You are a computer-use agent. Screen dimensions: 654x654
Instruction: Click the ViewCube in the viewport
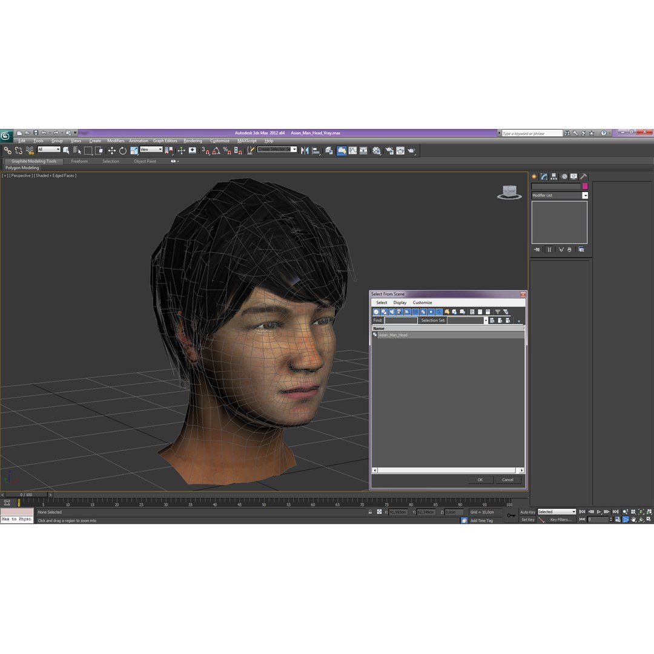509,192
